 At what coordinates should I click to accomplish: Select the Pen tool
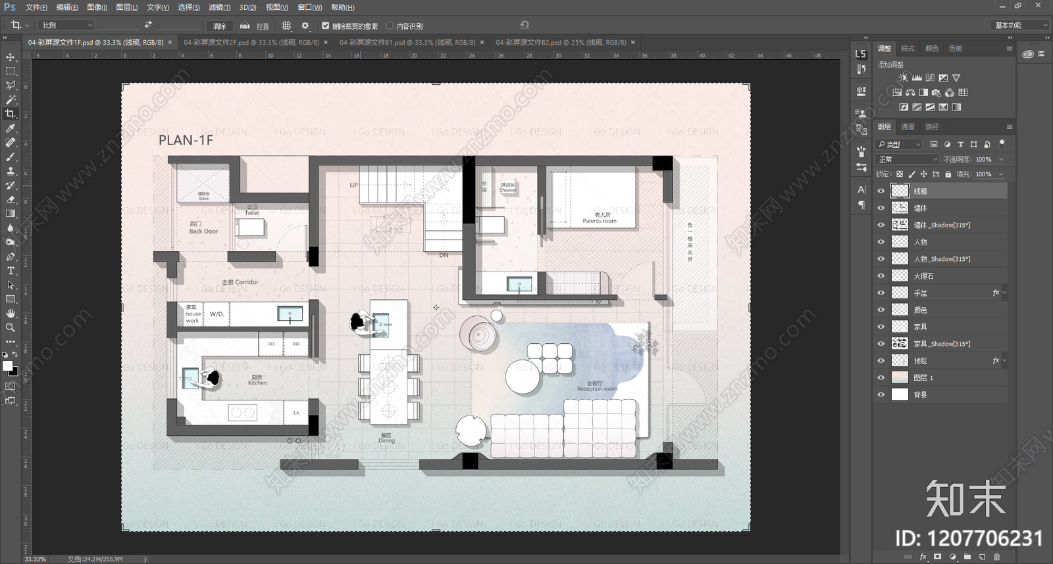pos(11,256)
